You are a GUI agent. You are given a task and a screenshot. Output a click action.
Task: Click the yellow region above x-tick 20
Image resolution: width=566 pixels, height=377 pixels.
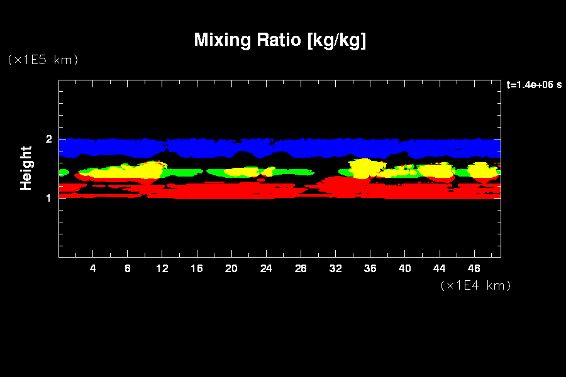(x=239, y=172)
